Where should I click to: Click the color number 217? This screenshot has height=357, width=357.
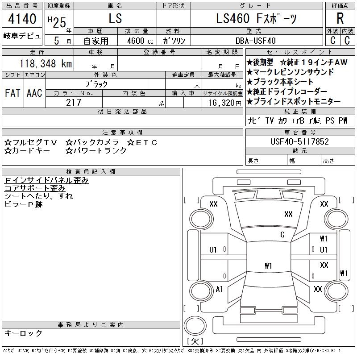[x=74, y=103]
